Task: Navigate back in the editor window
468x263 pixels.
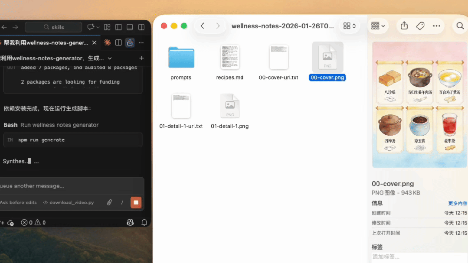Action: 4,27
